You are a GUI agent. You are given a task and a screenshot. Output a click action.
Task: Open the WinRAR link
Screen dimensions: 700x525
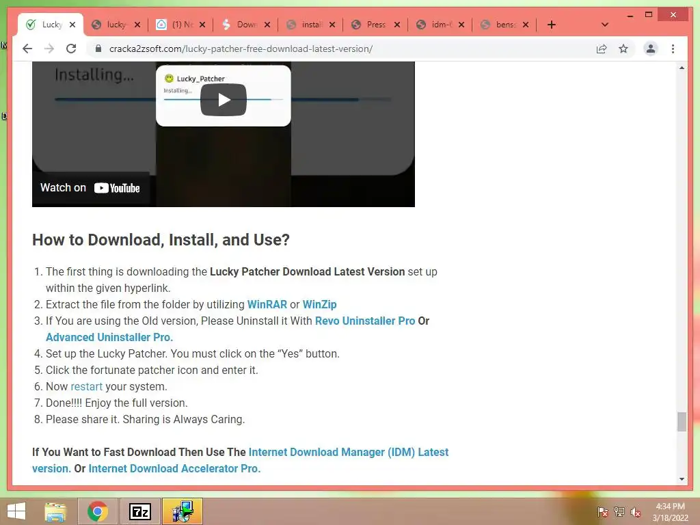tap(267, 304)
